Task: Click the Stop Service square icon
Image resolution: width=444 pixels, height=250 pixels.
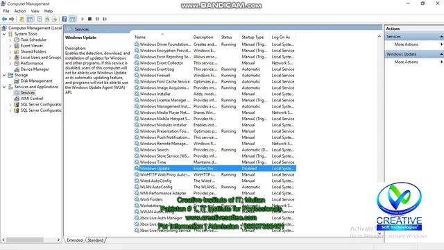Action: [89, 19]
